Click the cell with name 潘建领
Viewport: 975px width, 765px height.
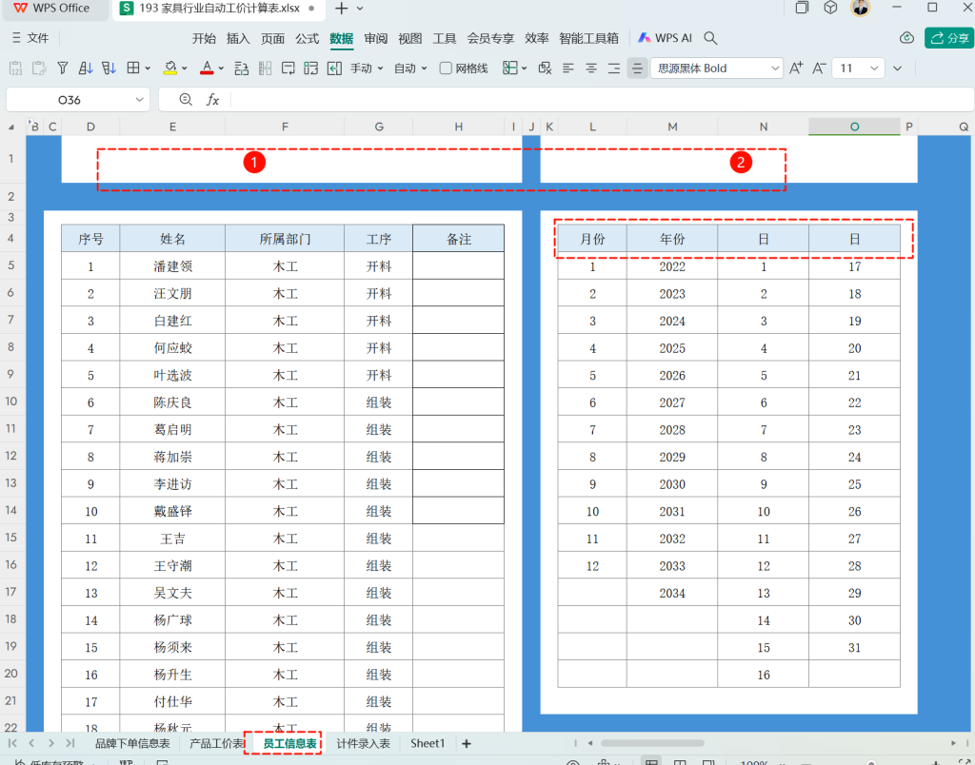[173, 266]
